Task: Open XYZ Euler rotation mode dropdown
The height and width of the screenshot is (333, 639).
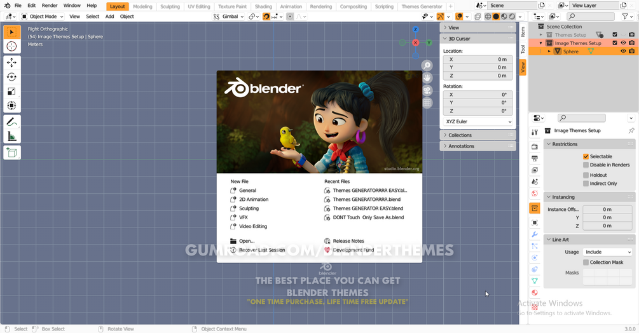Action: tap(478, 122)
